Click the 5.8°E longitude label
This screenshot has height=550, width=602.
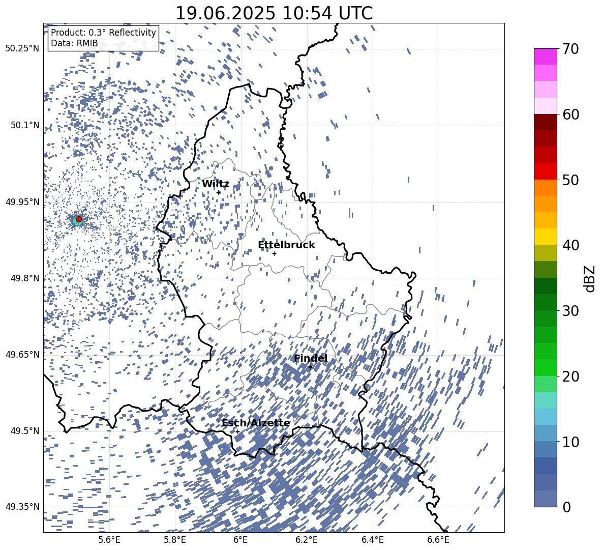coord(175,540)
